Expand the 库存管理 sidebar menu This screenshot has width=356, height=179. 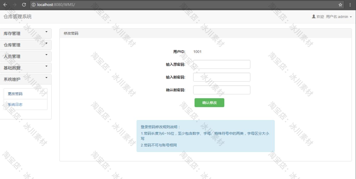26,34
